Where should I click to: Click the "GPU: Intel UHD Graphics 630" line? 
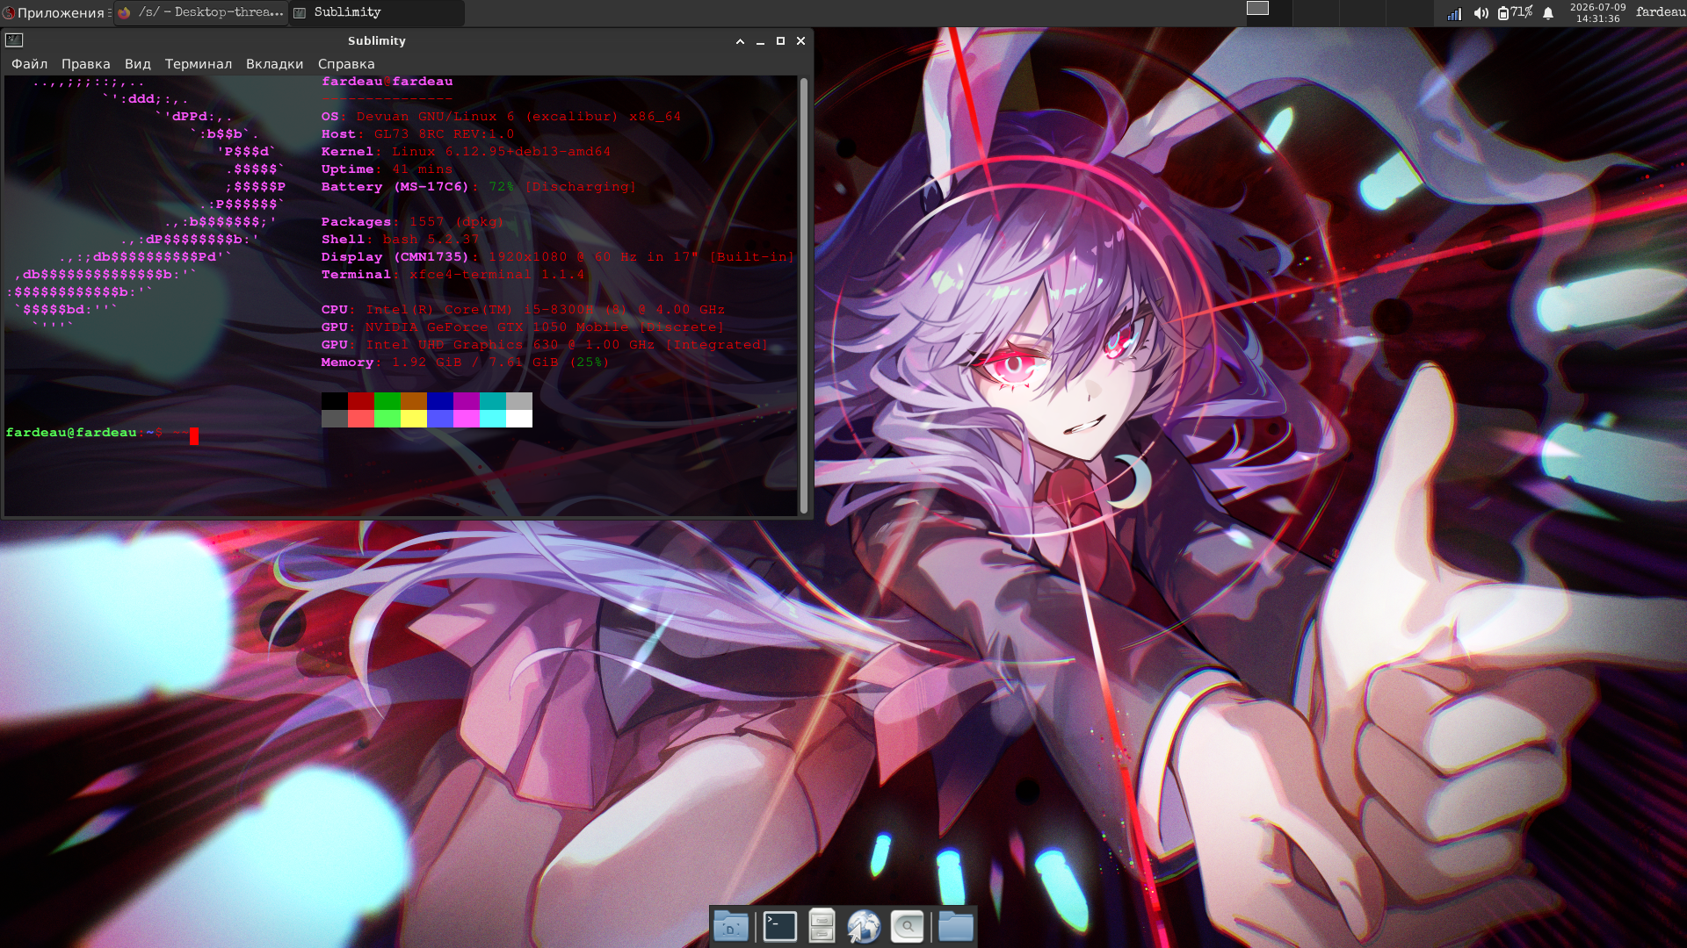[x=545, y=345]
